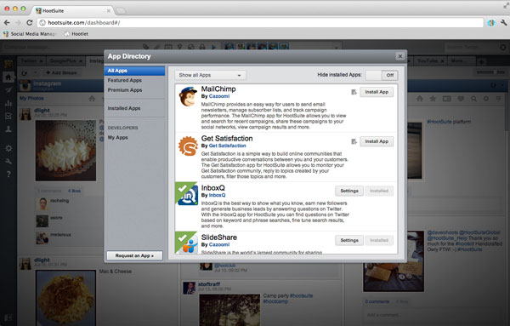Click the browser address bar
This screenshot has width=510, height=326.
[260, 22]
